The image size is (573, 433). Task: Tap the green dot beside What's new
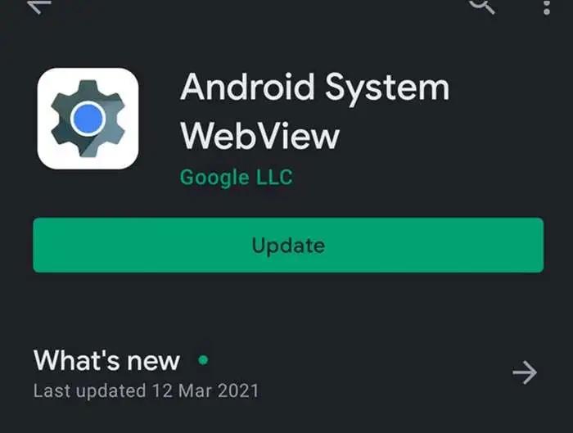203,360
